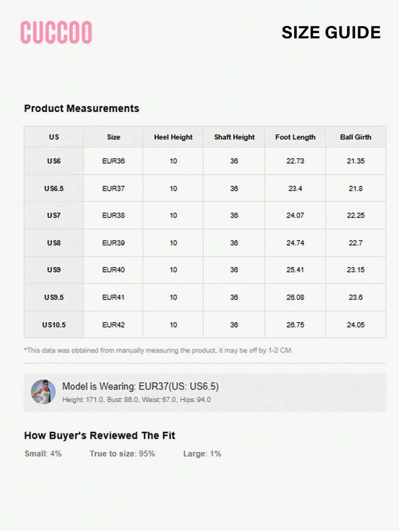Click ball girth value 21.35
The height and width of the screenshot is (531, 399).
(355, 161)
